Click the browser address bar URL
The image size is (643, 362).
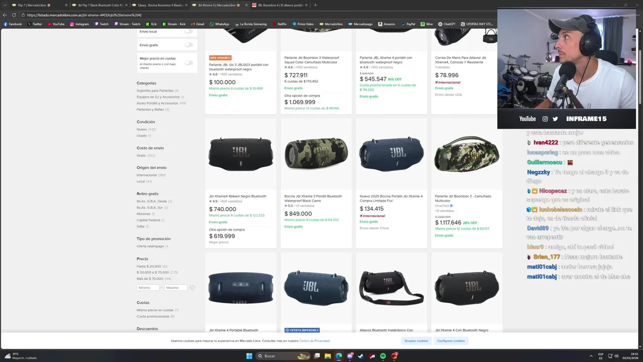click(84, 15)
